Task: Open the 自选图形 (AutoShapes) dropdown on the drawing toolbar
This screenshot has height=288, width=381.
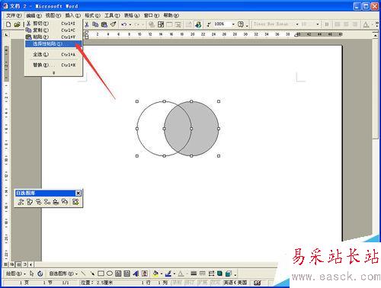Action: click(63, 274)
